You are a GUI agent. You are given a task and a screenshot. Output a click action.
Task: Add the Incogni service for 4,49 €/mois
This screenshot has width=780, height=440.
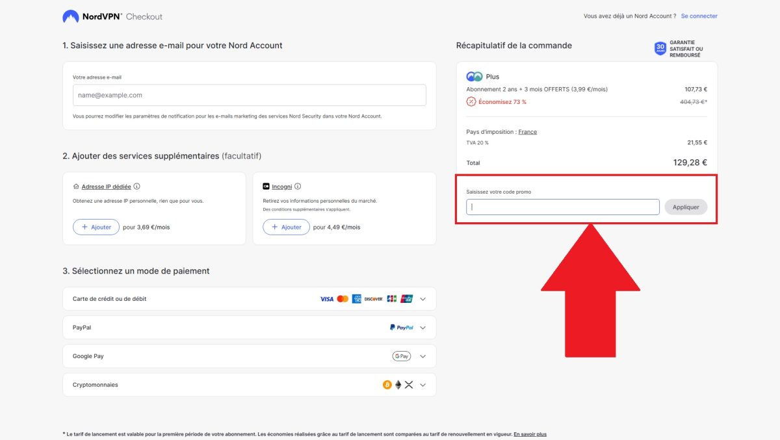(286, 227)
